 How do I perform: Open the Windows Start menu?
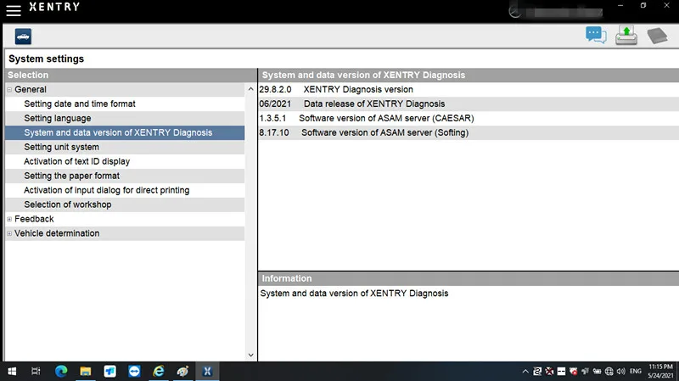coord(12,371)
